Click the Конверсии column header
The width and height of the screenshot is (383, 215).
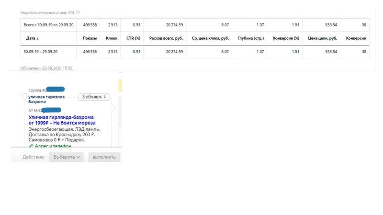[x=356, y=38]
